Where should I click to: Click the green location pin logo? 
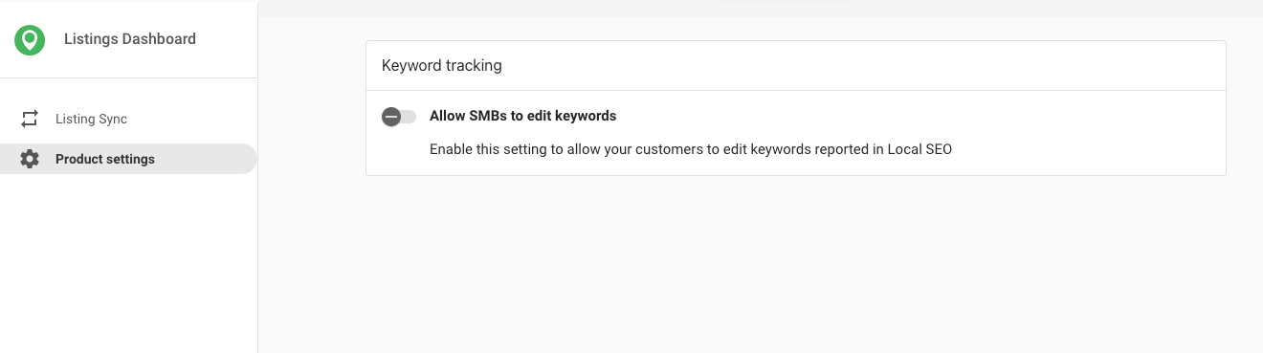(30, 39)
